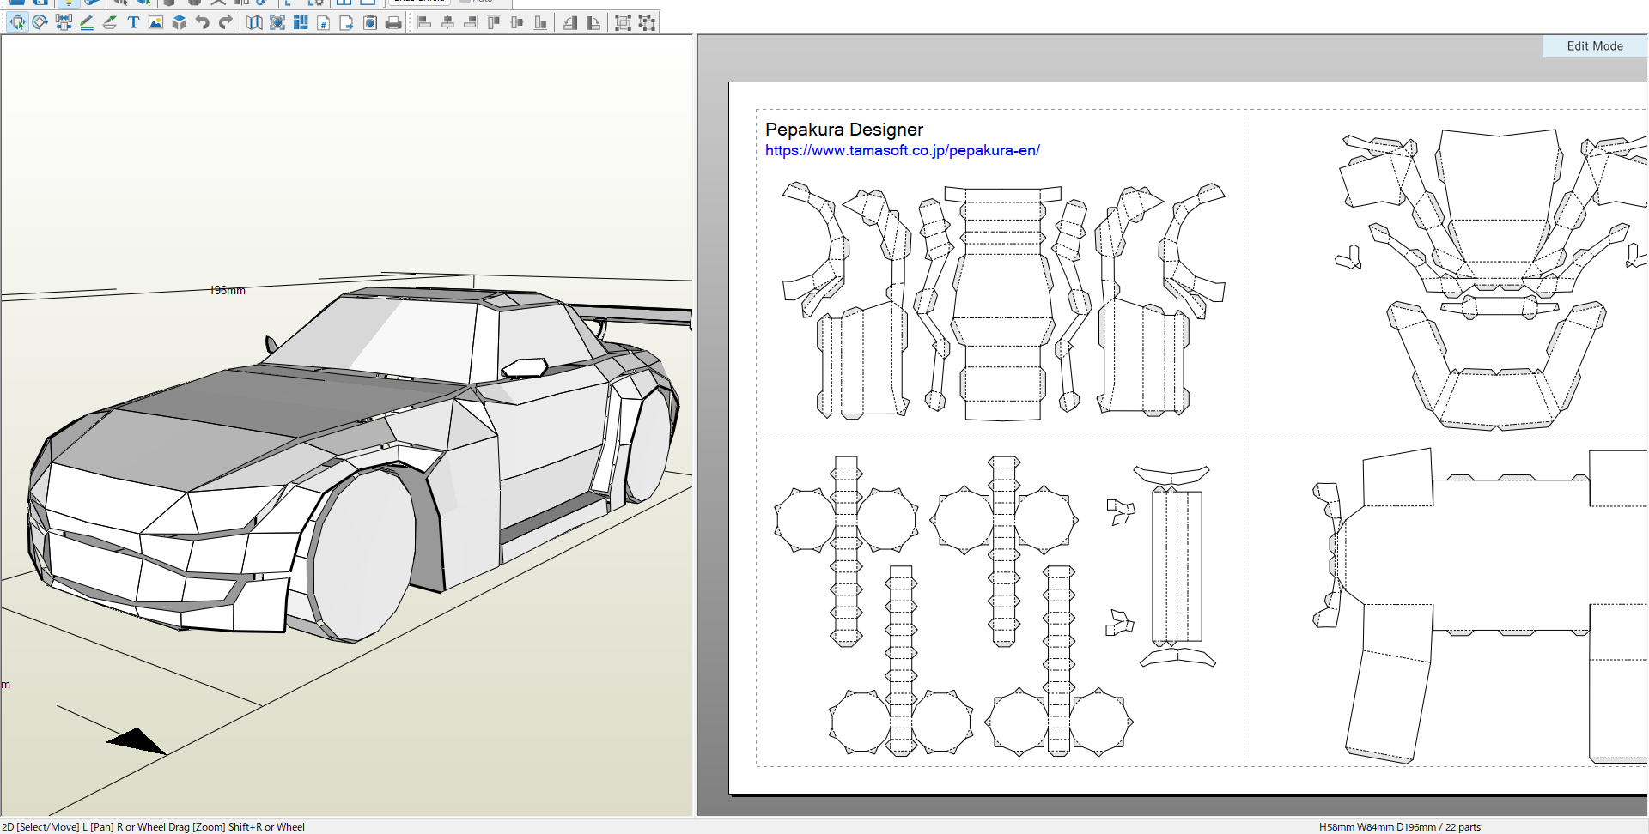Activate the Rotate parts tool
Image resolution: width=1649 pixels, height=834 pixels.
(x=40, y=23)
